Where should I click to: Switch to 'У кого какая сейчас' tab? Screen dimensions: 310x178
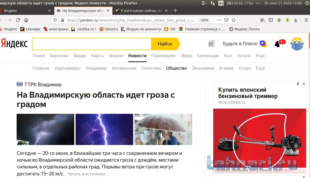point(141,11)
